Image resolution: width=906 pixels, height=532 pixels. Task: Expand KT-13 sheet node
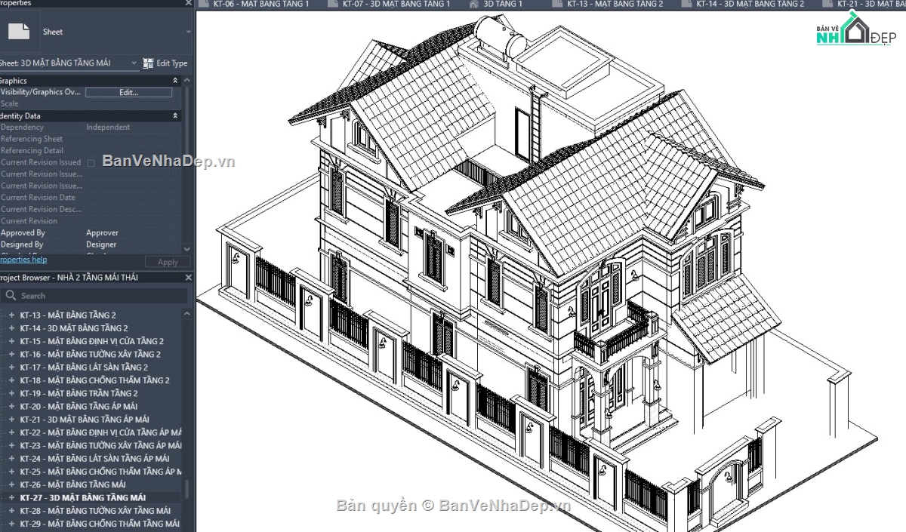tap(11, 315)
